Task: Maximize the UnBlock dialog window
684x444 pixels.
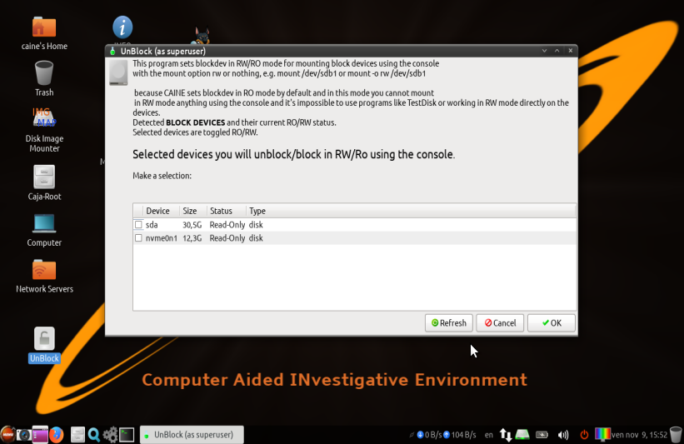Action: click(557, 51)
